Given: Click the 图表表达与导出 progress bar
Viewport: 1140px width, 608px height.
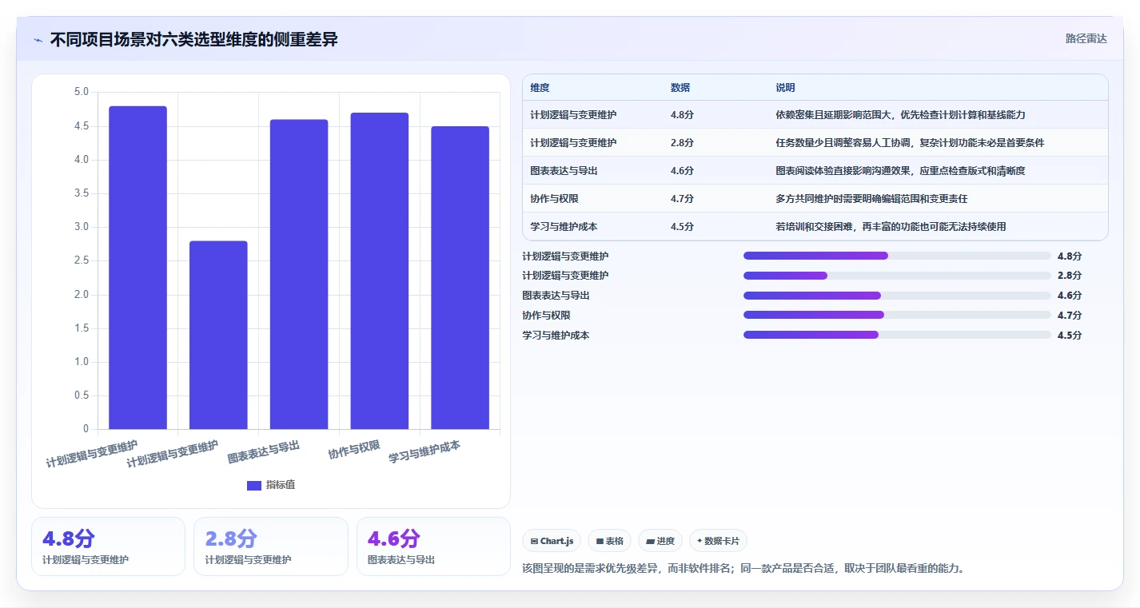Looking at the screenshot, I should pyautogui.click(x=897, y=296).
